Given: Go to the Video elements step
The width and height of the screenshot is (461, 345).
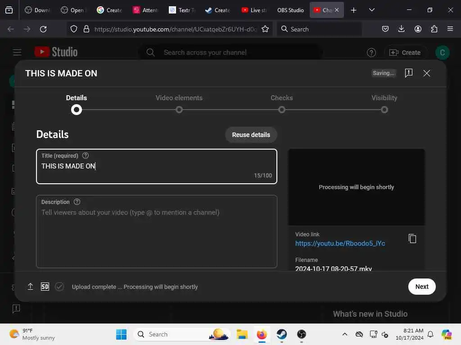Looking at the screenshot, I should coord(179,104).
